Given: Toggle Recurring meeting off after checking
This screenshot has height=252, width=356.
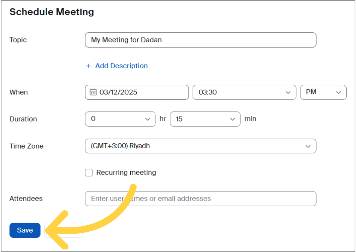Looking at the screenshot, I should point(89,172).
